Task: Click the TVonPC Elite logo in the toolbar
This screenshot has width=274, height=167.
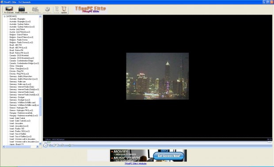Action: 91,9
